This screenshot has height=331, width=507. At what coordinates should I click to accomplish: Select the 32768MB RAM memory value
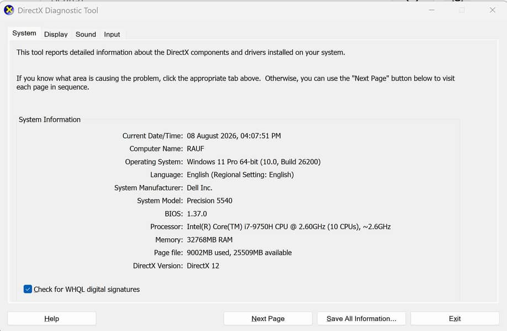tap(209, 240)
